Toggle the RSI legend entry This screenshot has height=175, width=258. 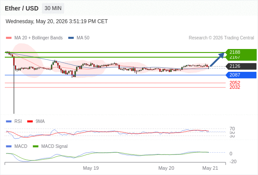coord(14,122)
